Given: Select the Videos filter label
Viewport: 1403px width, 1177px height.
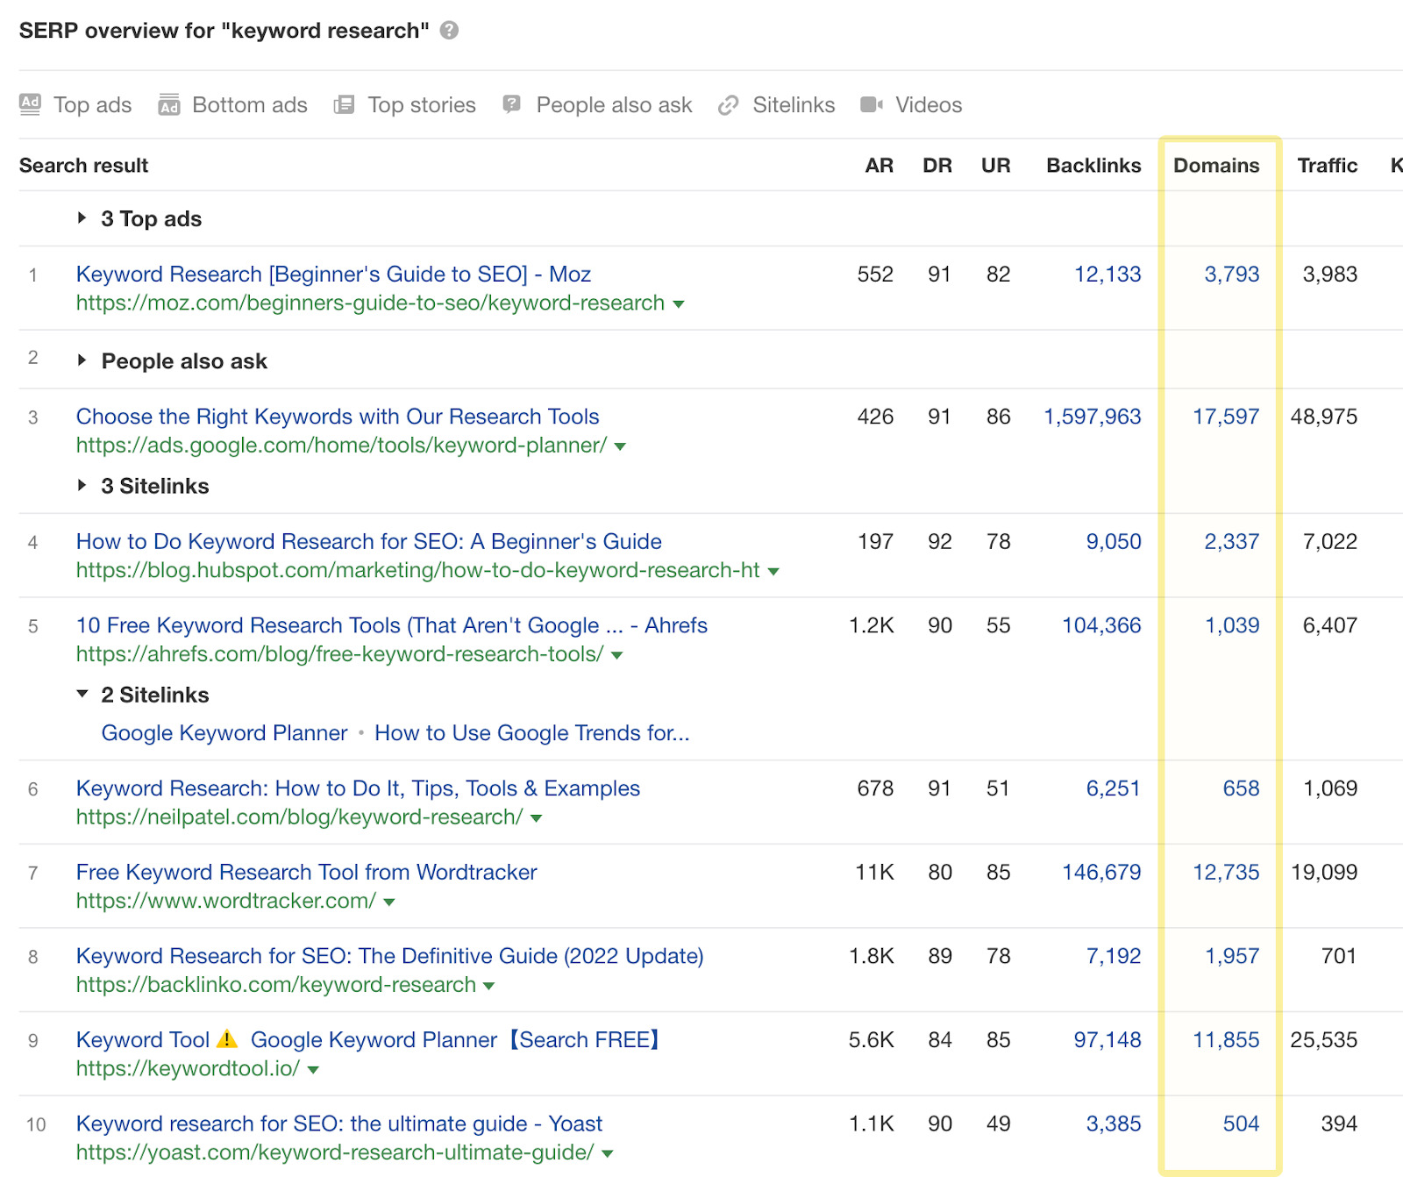Looking at the screenshot, I should coord(929,105).
